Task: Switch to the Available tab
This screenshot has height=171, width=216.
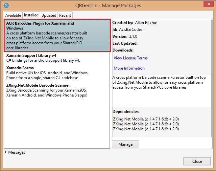Action: click(13, 15)
